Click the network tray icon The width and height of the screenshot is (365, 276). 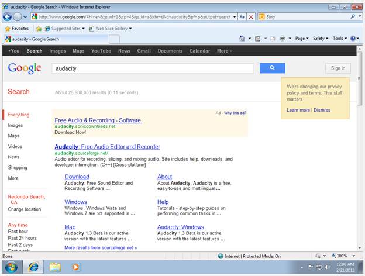click(x=319, y=267)
